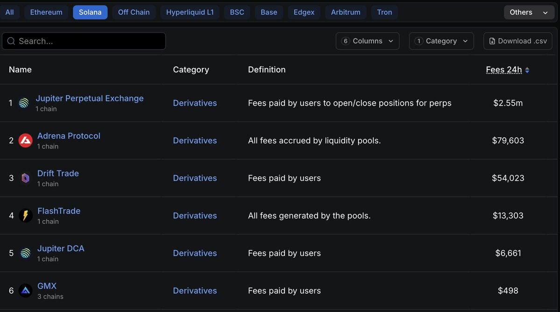The image size is (560, 312).
Task: Click Derivatives category in Jupiter DCA row
Action: [195, 253]
